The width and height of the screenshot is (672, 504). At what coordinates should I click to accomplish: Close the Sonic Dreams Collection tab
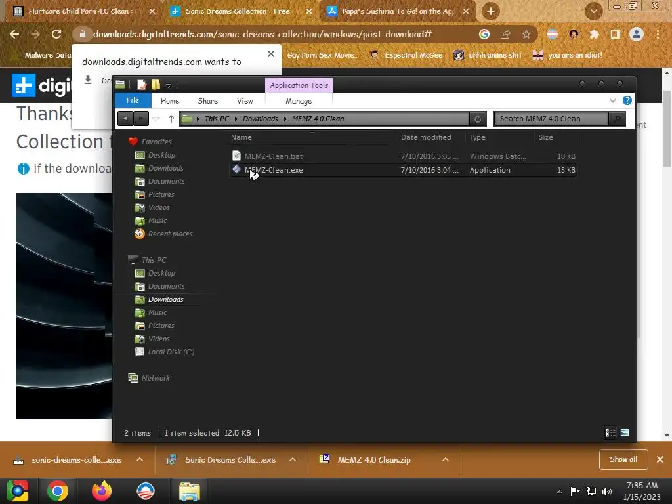[x=309, y=11]
